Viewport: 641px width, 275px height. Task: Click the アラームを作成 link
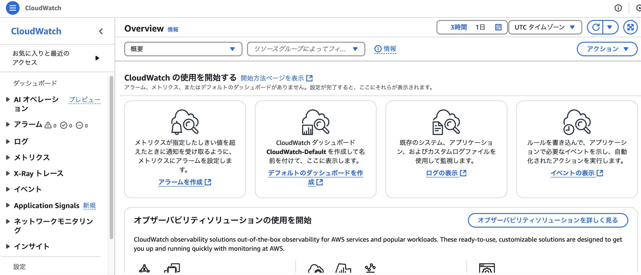185,182
